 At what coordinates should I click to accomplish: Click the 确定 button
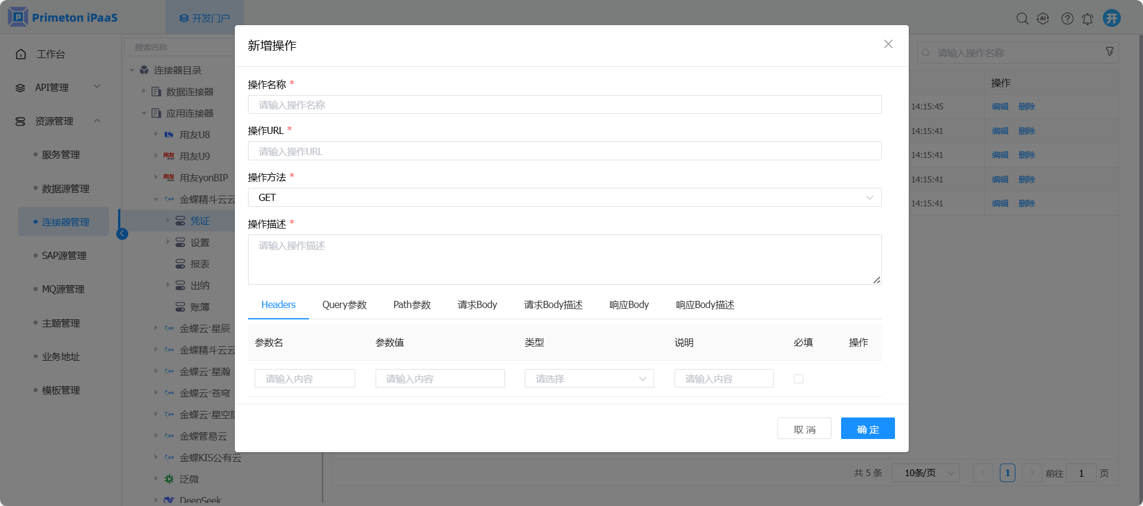coord(867,429)
